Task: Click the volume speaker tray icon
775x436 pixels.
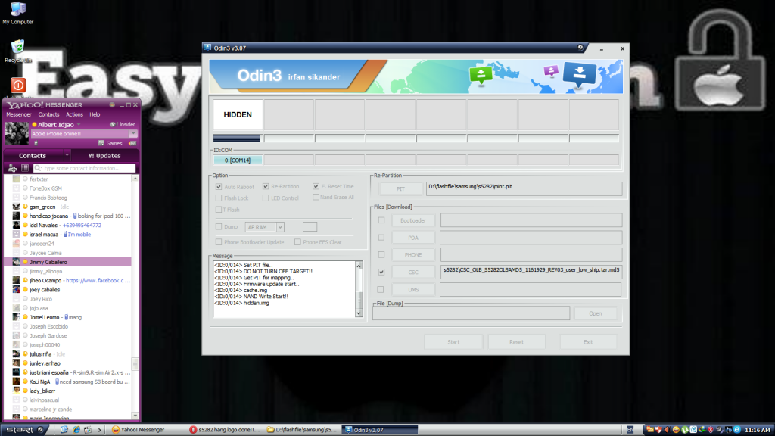Action: point(667,430)
